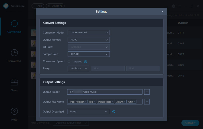Click the proxy Port field

pos(143,69)
